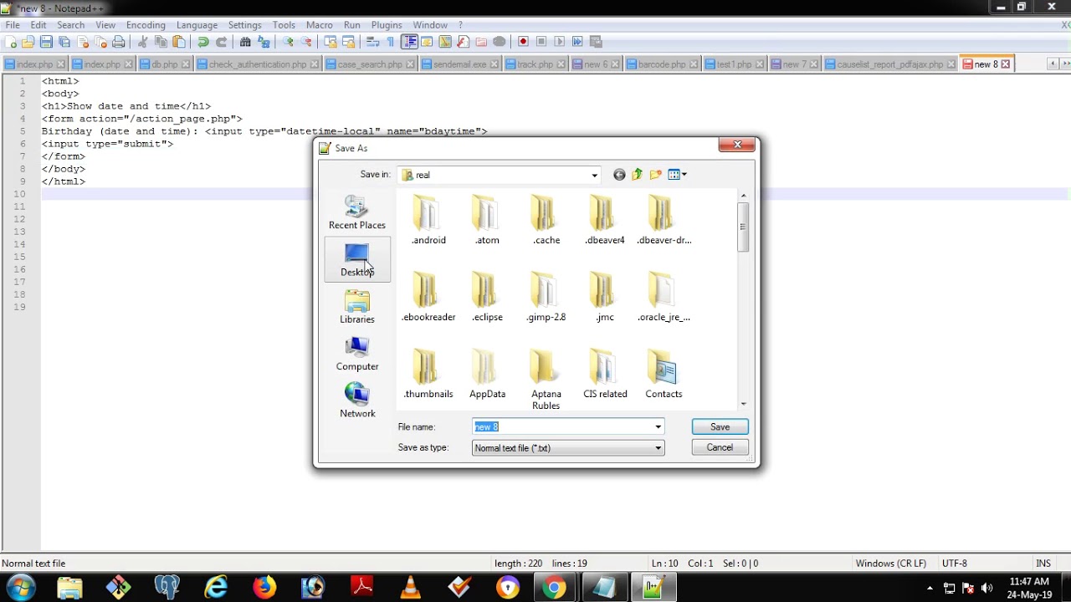Expand the Save in folder dropdown
The image size is (1071, 602).
point(595,176)
